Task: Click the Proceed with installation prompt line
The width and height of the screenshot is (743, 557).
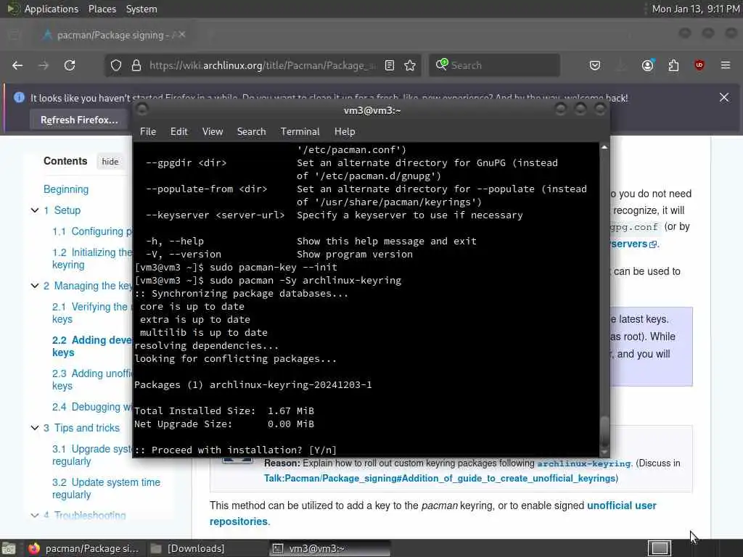Action: [236, 450]
